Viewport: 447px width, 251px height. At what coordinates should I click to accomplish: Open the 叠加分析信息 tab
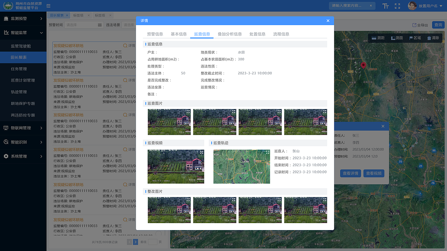(x=230, y=34)
